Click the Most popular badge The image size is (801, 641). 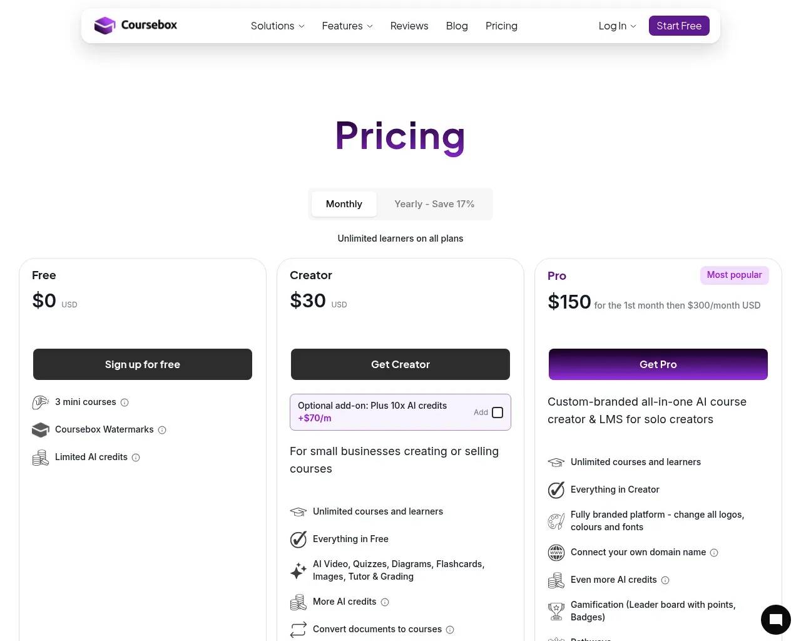(734, 275)
